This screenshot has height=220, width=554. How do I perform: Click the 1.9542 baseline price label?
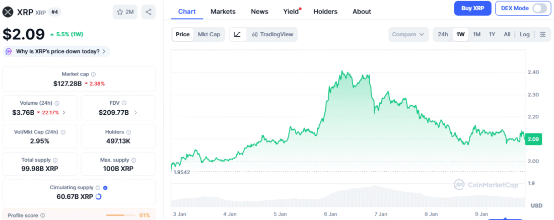182,172
